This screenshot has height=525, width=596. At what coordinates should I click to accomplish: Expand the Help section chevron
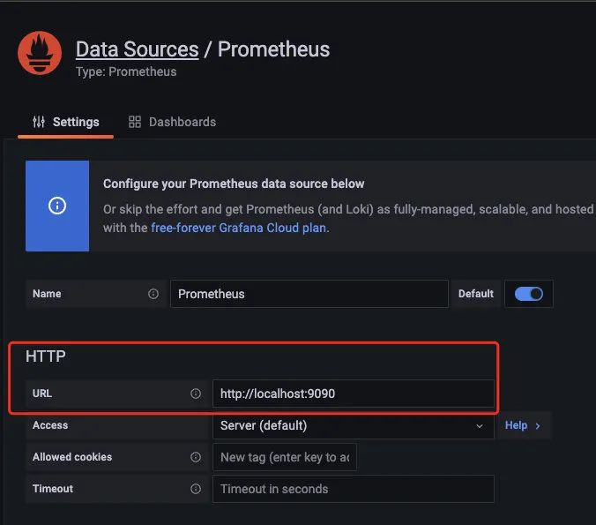tap(538, 425)
